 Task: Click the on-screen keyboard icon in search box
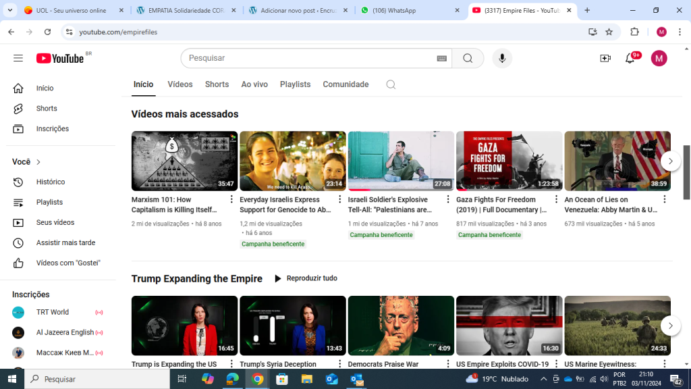coord(442,59)
